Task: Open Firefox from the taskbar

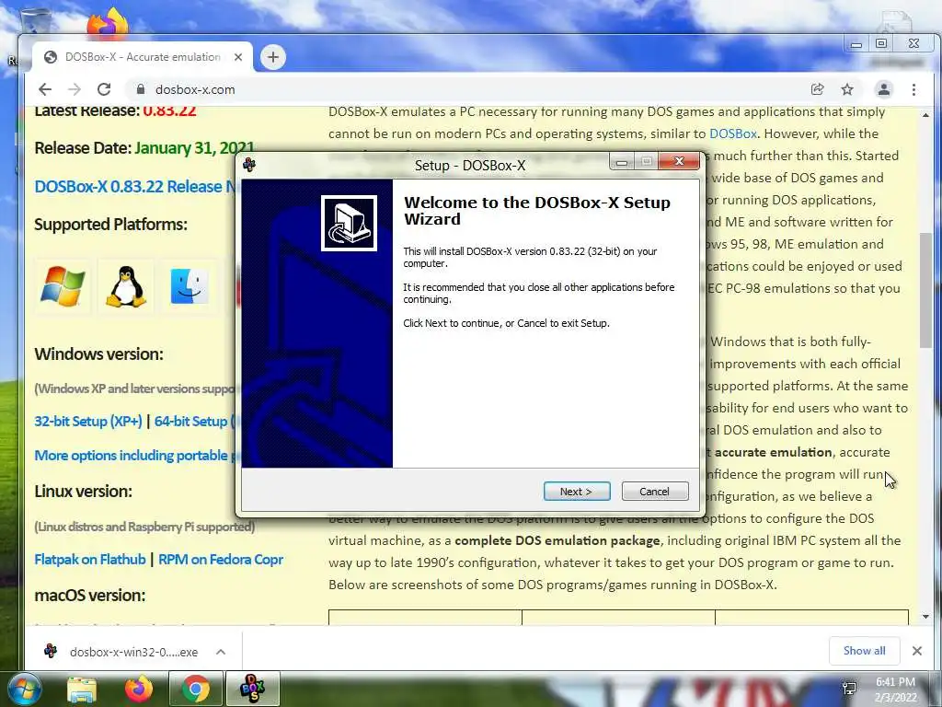Action: pos(139,689)
